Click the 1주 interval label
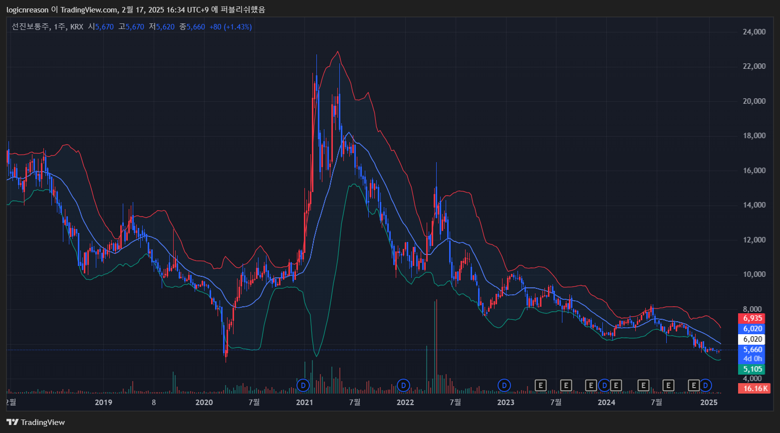 coord(59,26)
